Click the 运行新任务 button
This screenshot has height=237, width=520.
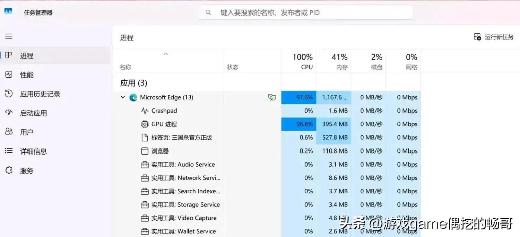pos(494,37)
